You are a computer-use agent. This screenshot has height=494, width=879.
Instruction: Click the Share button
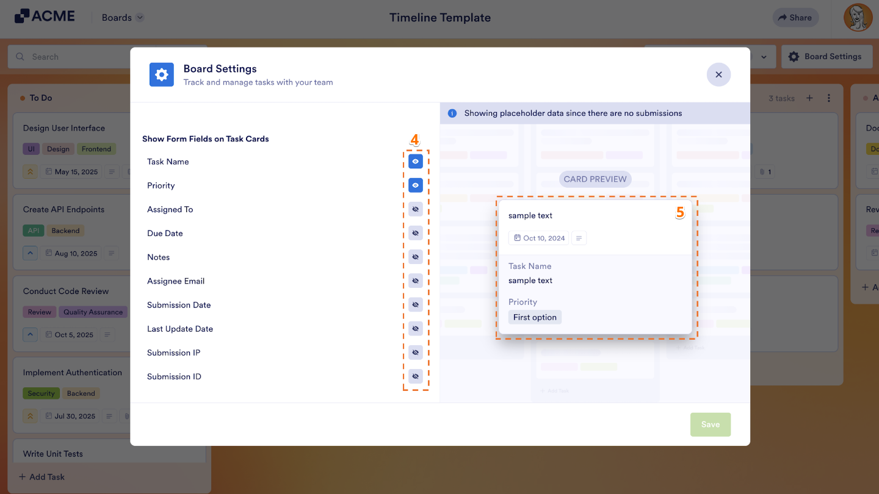pyautogui.click(x=795, y=17)
